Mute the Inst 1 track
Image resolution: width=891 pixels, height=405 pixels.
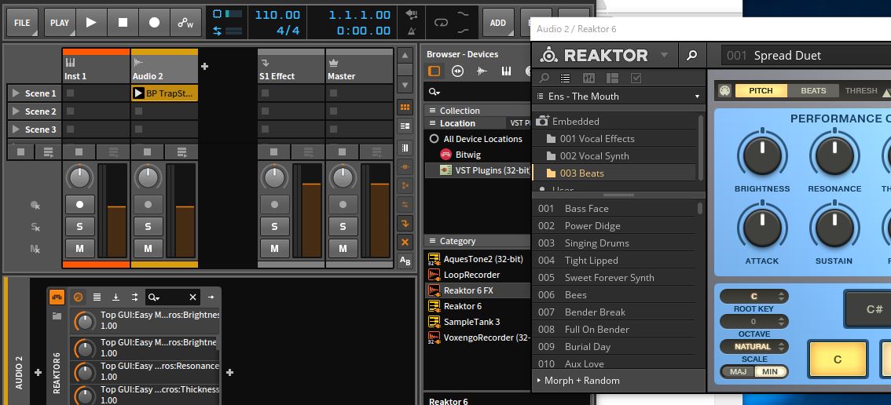pyautogui.click(x=79, y=248)
